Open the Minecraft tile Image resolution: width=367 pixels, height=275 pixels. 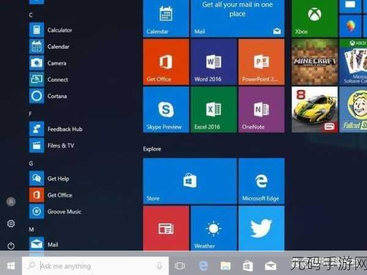[314, 62]
